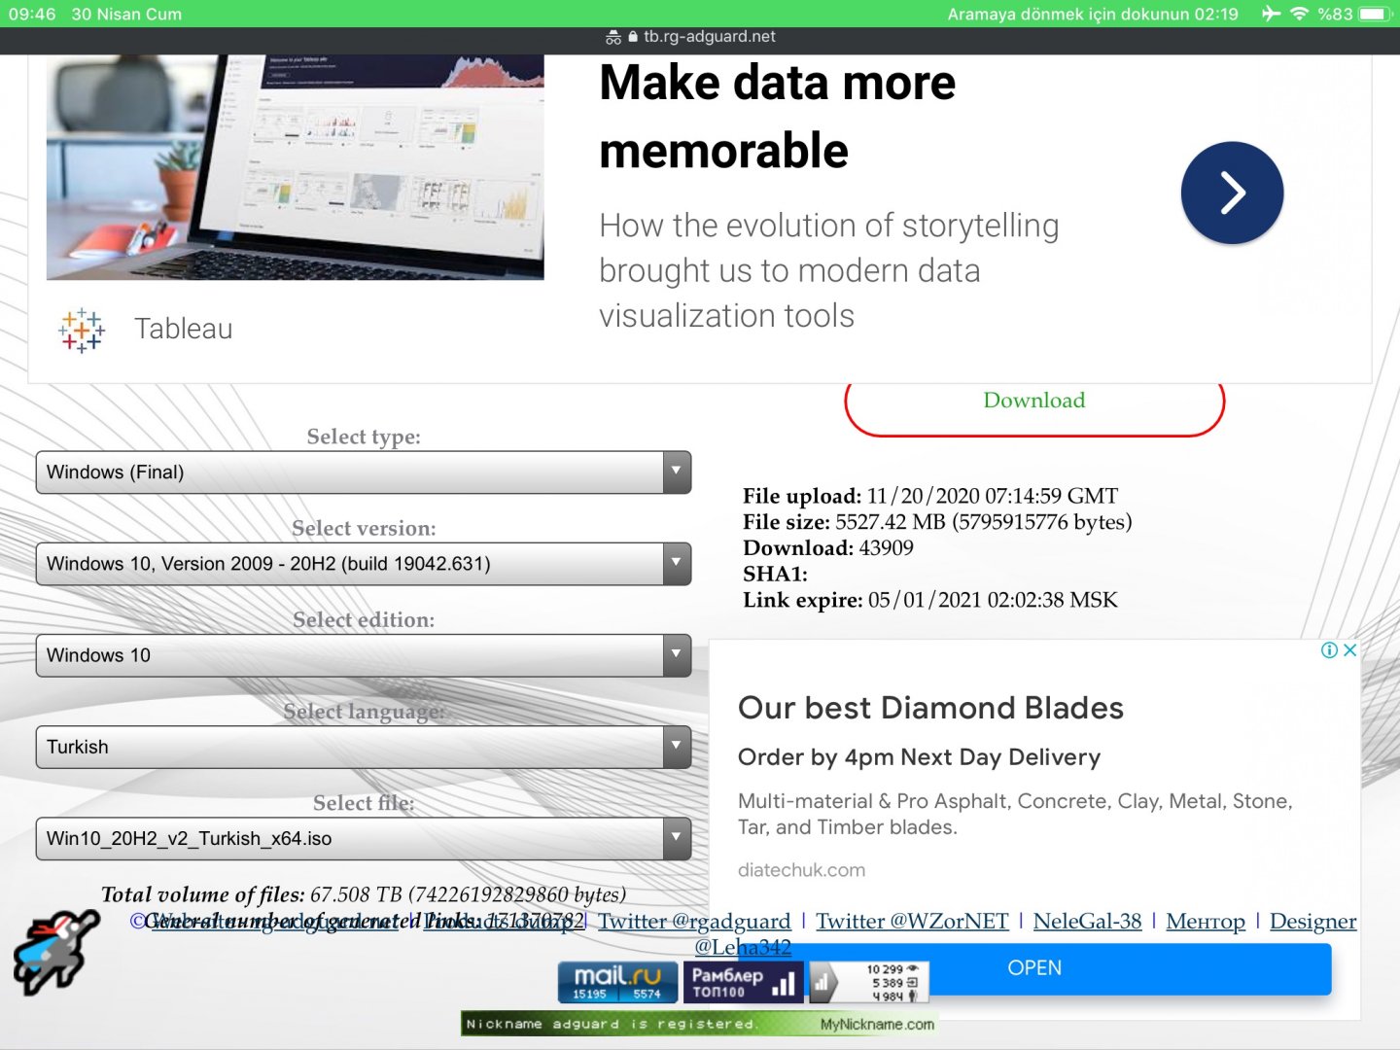Open the Twitter @WZorNET link
This screenshot has width=1400, height=1050.
point(912,922)
